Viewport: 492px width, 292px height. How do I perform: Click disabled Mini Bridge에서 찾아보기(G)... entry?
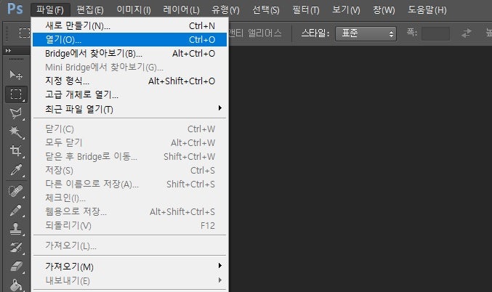pos(129,67)
